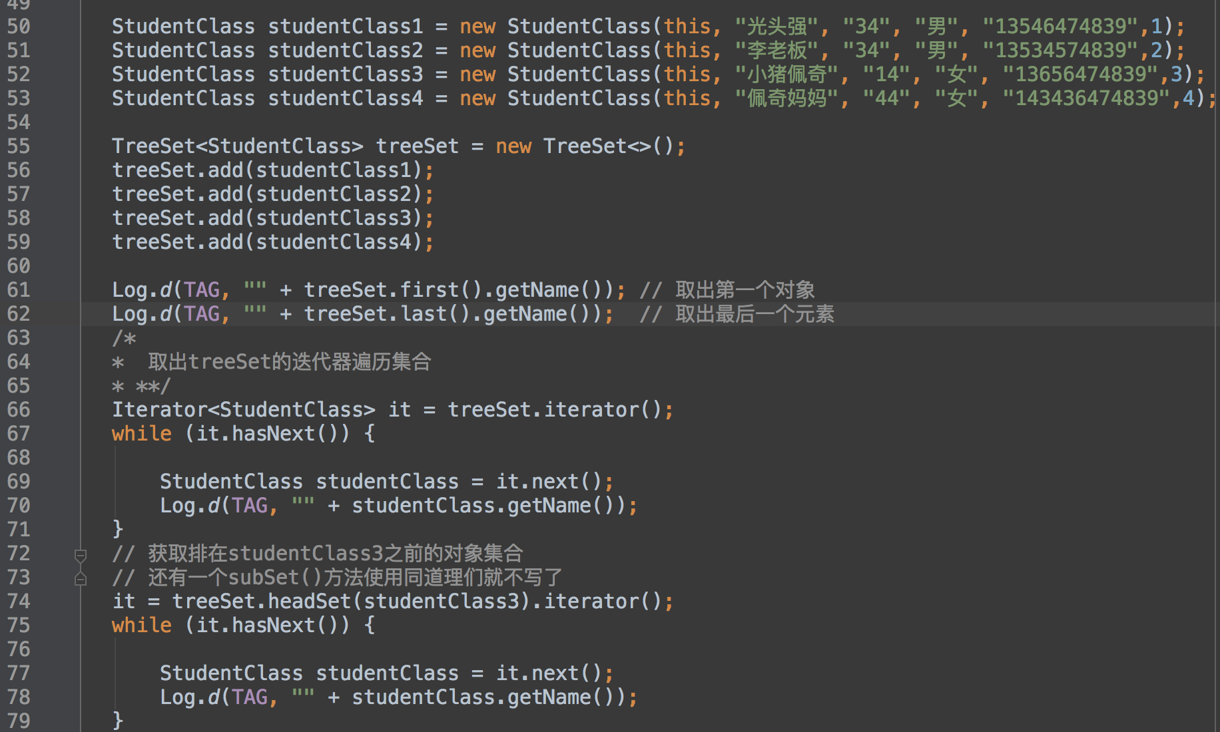Viewport: 1220px width, 732px height.
Task: Click treeSet.first() call on line 61
Action: (394, 290)
